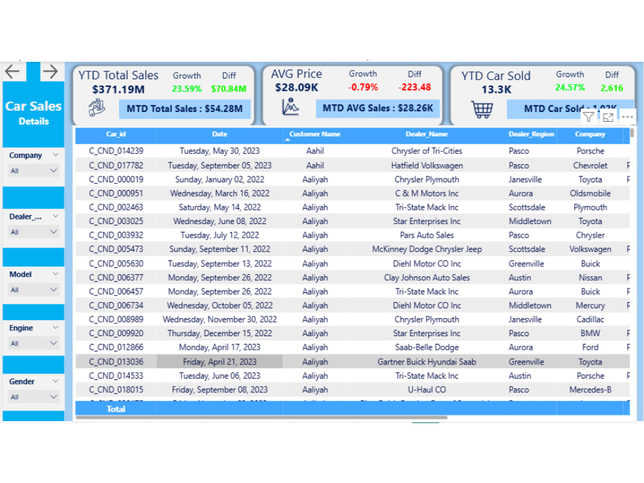Click the back arrow navigation icon
The height and width of the screenshot is (483, 644).
click(12, 71)
